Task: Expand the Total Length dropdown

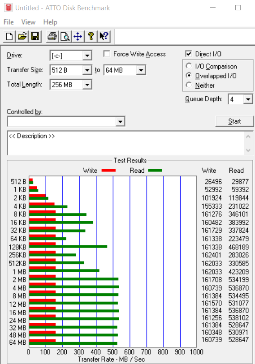Action: tap(87, 85)
